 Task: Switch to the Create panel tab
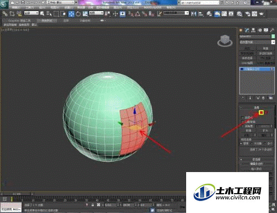(241, 30)
